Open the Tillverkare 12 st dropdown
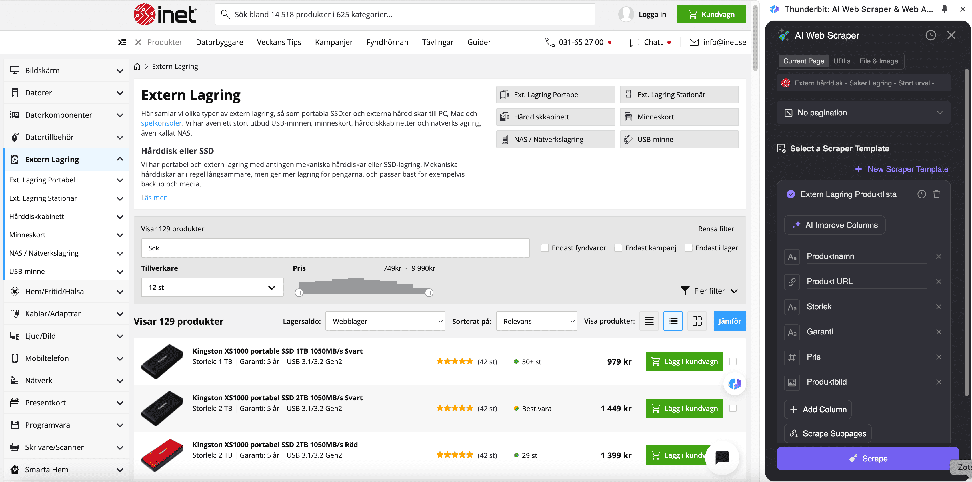 pos(212,287)
